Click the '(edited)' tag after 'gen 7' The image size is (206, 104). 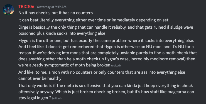tap(57, 98)
